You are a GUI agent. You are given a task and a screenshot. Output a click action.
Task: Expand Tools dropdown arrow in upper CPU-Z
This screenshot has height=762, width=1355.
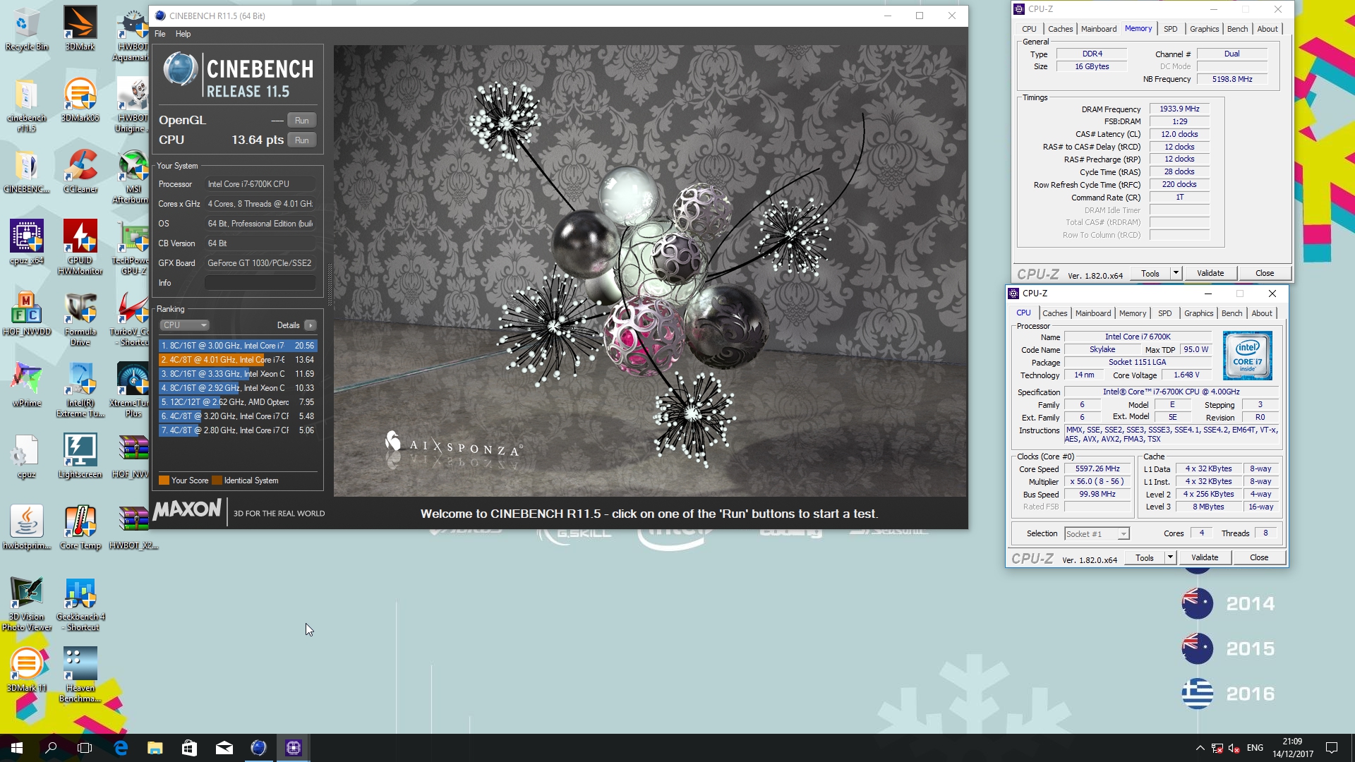[x=1176, y=274]
